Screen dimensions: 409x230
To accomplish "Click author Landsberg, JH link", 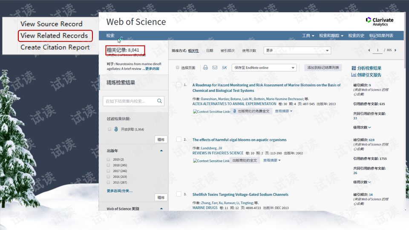I will (x=212, y=148).
